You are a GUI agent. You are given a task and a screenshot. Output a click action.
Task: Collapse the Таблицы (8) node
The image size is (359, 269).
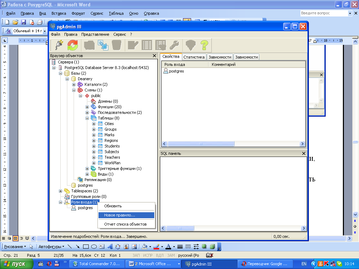87,118
